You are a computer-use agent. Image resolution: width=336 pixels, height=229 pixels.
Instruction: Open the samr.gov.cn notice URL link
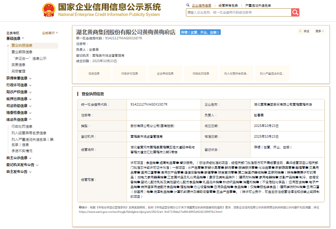150,212
